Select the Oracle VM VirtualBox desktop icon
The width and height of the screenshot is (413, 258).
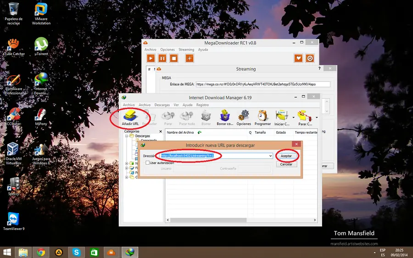[x=13, y=154]
